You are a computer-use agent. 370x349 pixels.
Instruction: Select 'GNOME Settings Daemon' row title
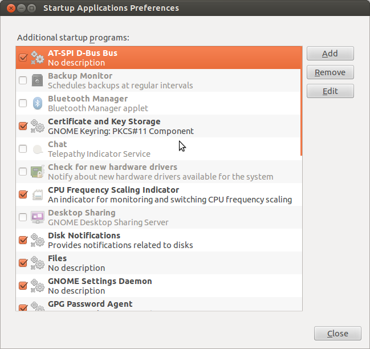100,281
